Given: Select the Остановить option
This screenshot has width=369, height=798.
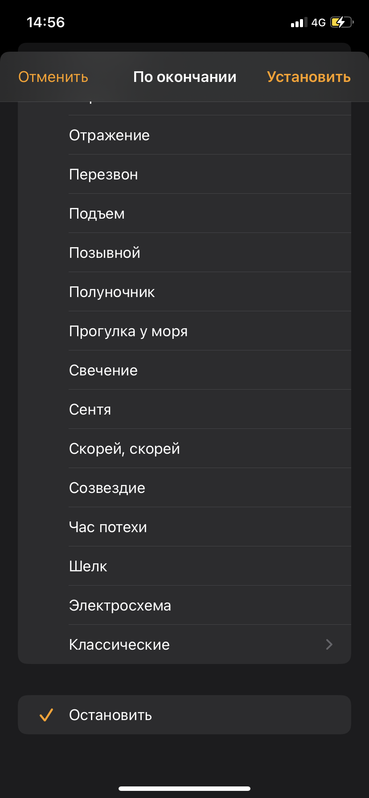Looking at the screenshot, I should click(x=184, y=715).
